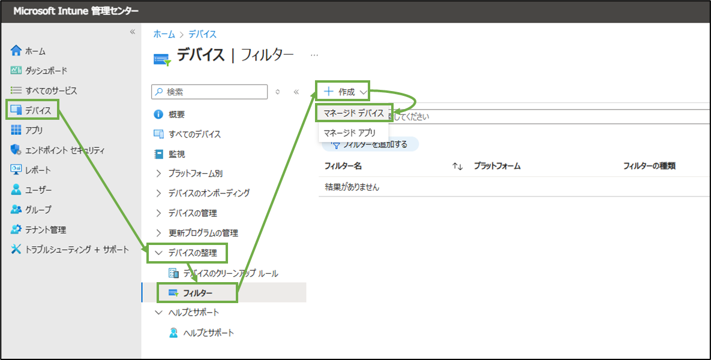This screenshot has width=711, height=360.
Task: Click the filter funnel icon in フィルターを追加する
Action: (336, 146)
